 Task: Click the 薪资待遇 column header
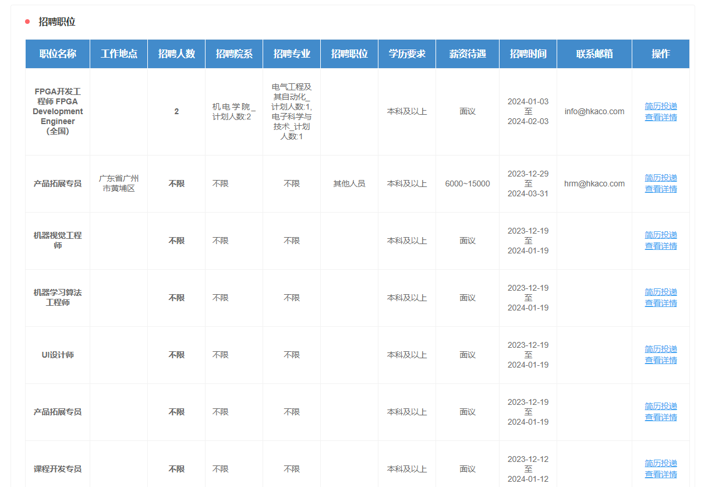[x=467, y=54]
